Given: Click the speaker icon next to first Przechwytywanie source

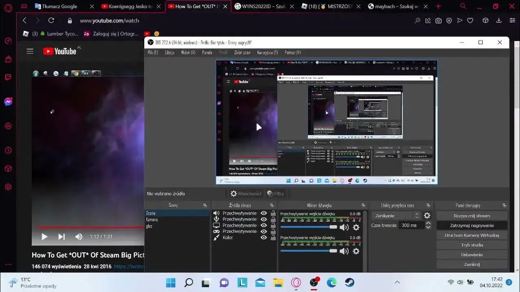Looking at the screenshot, I should [217, 213].
